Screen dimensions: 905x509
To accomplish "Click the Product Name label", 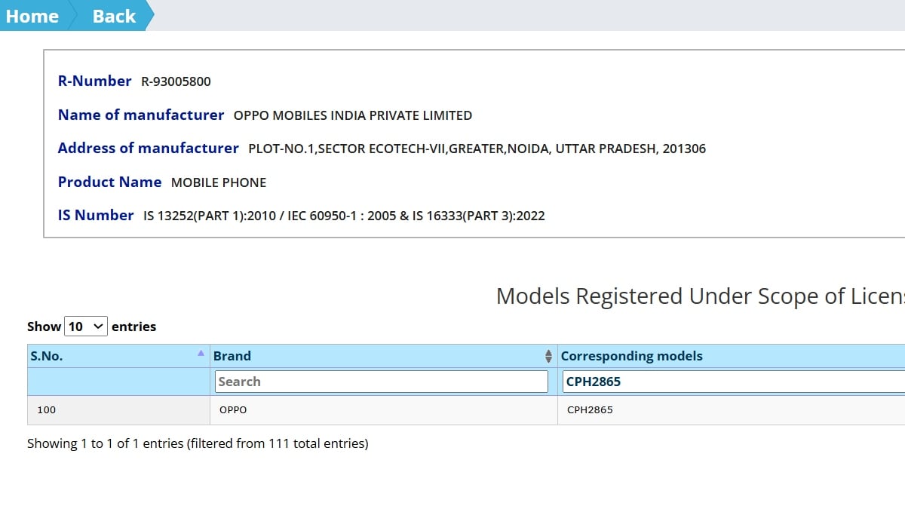I will click(109, 182).
